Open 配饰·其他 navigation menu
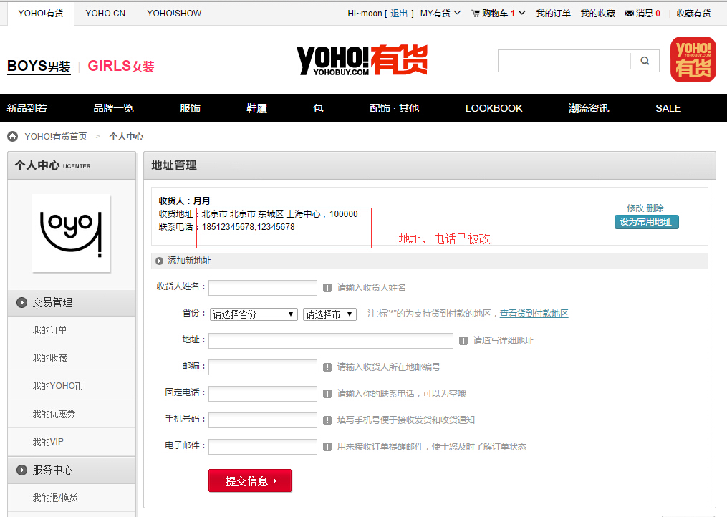 pos(394,108)
